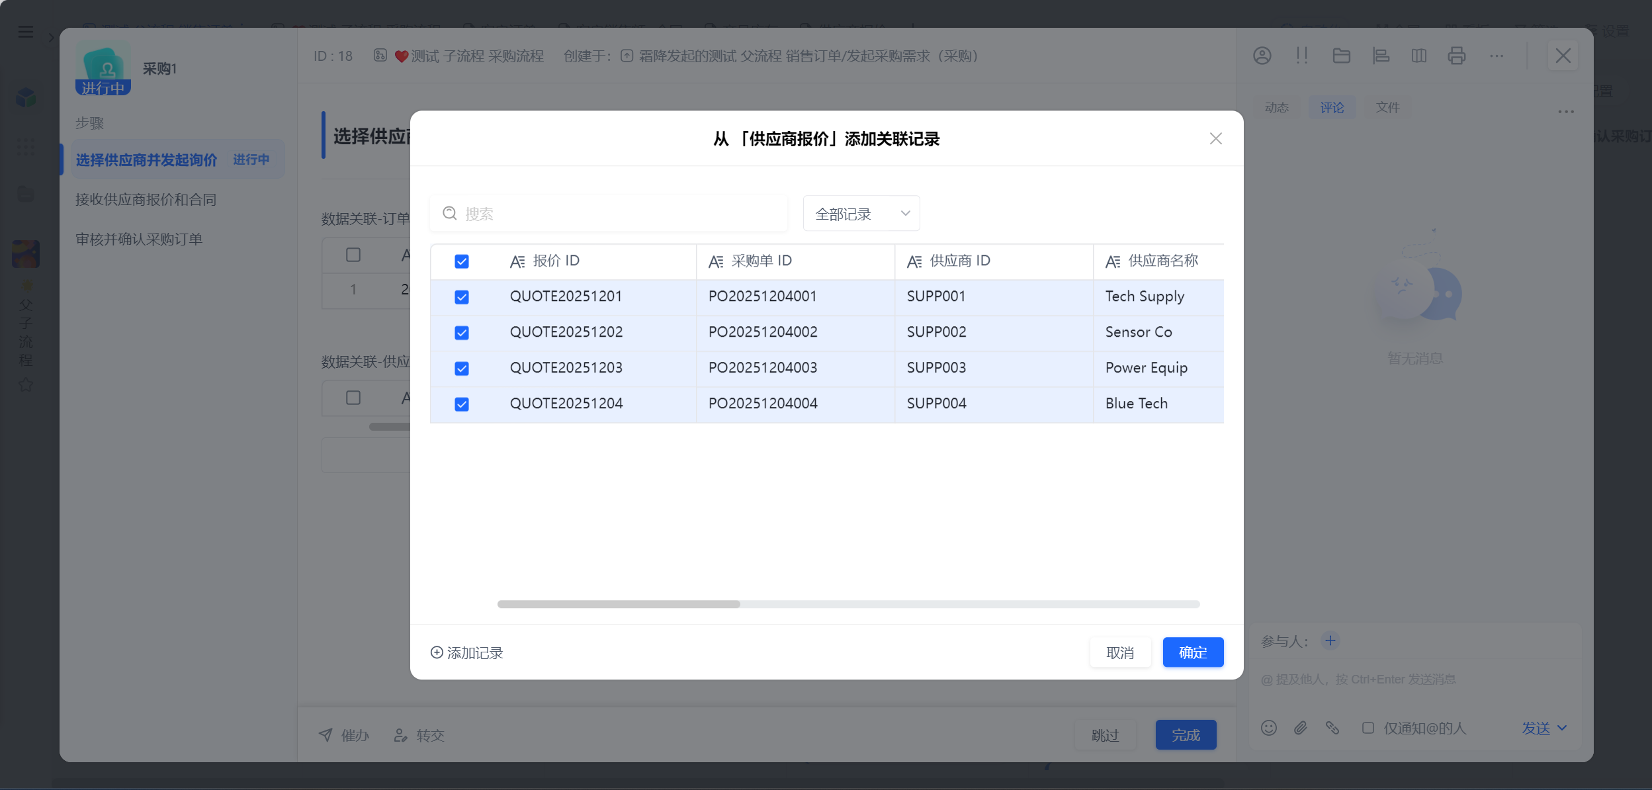1652x790 pixels.
Task: Click the database stack icon in sidebar
Action: [26, 194]
